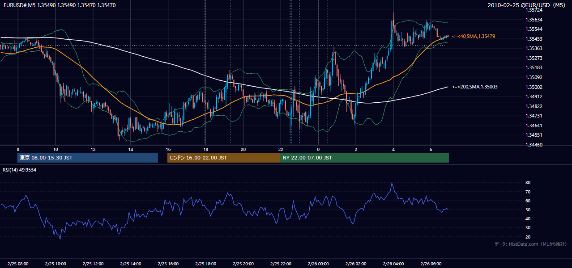Click price level 1.34731 on axis
Image resolution: width=572 pixels, height=268 pixels.
pos(534,116)
